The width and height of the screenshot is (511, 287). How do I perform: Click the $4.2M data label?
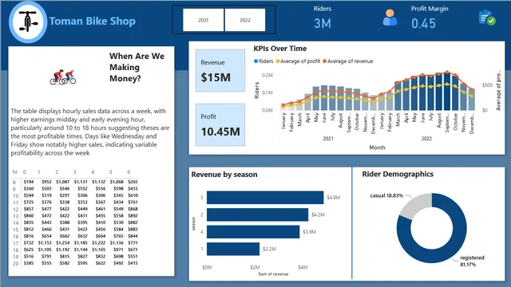tap(318, 214)
